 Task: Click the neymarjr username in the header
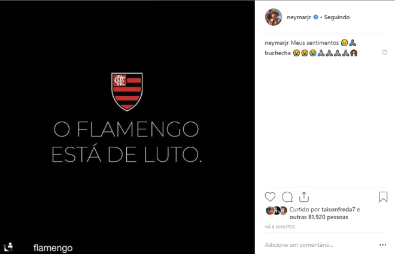[299, 17]
